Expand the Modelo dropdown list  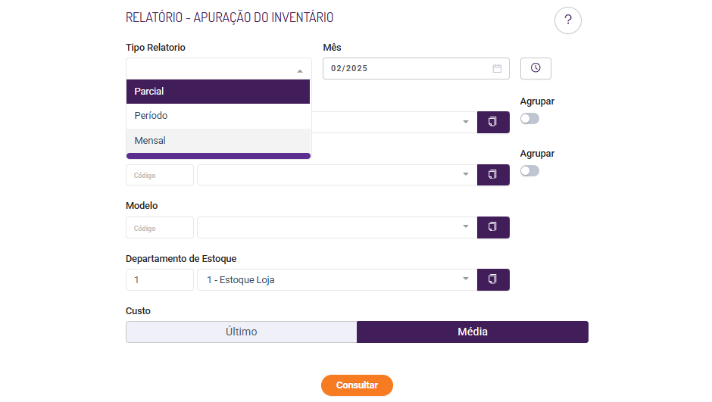pos(466,227)
